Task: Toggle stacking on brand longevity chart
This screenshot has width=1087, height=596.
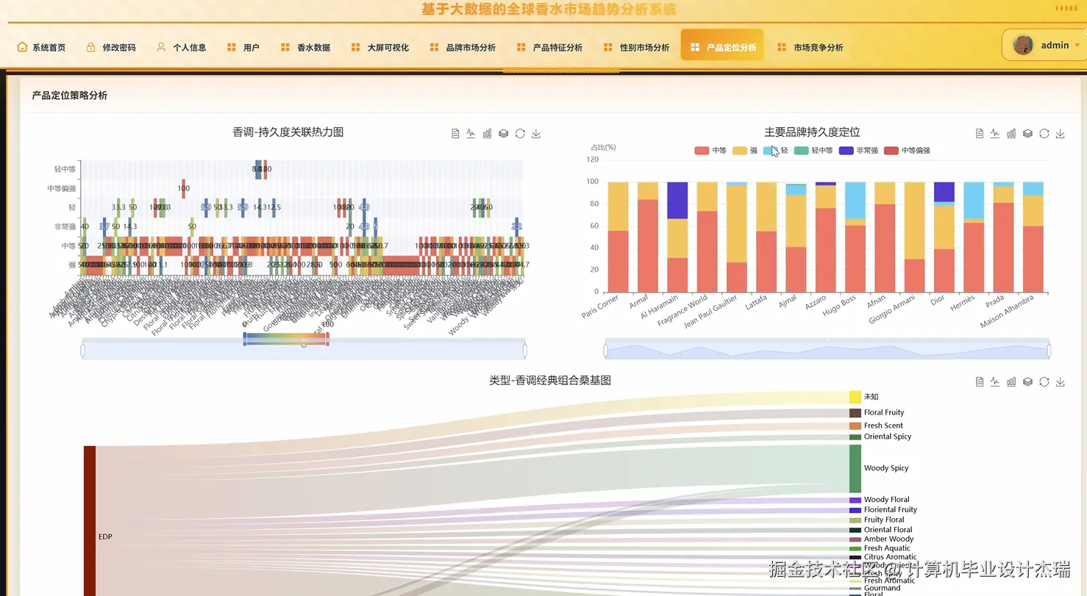Action: point(1027,134)
